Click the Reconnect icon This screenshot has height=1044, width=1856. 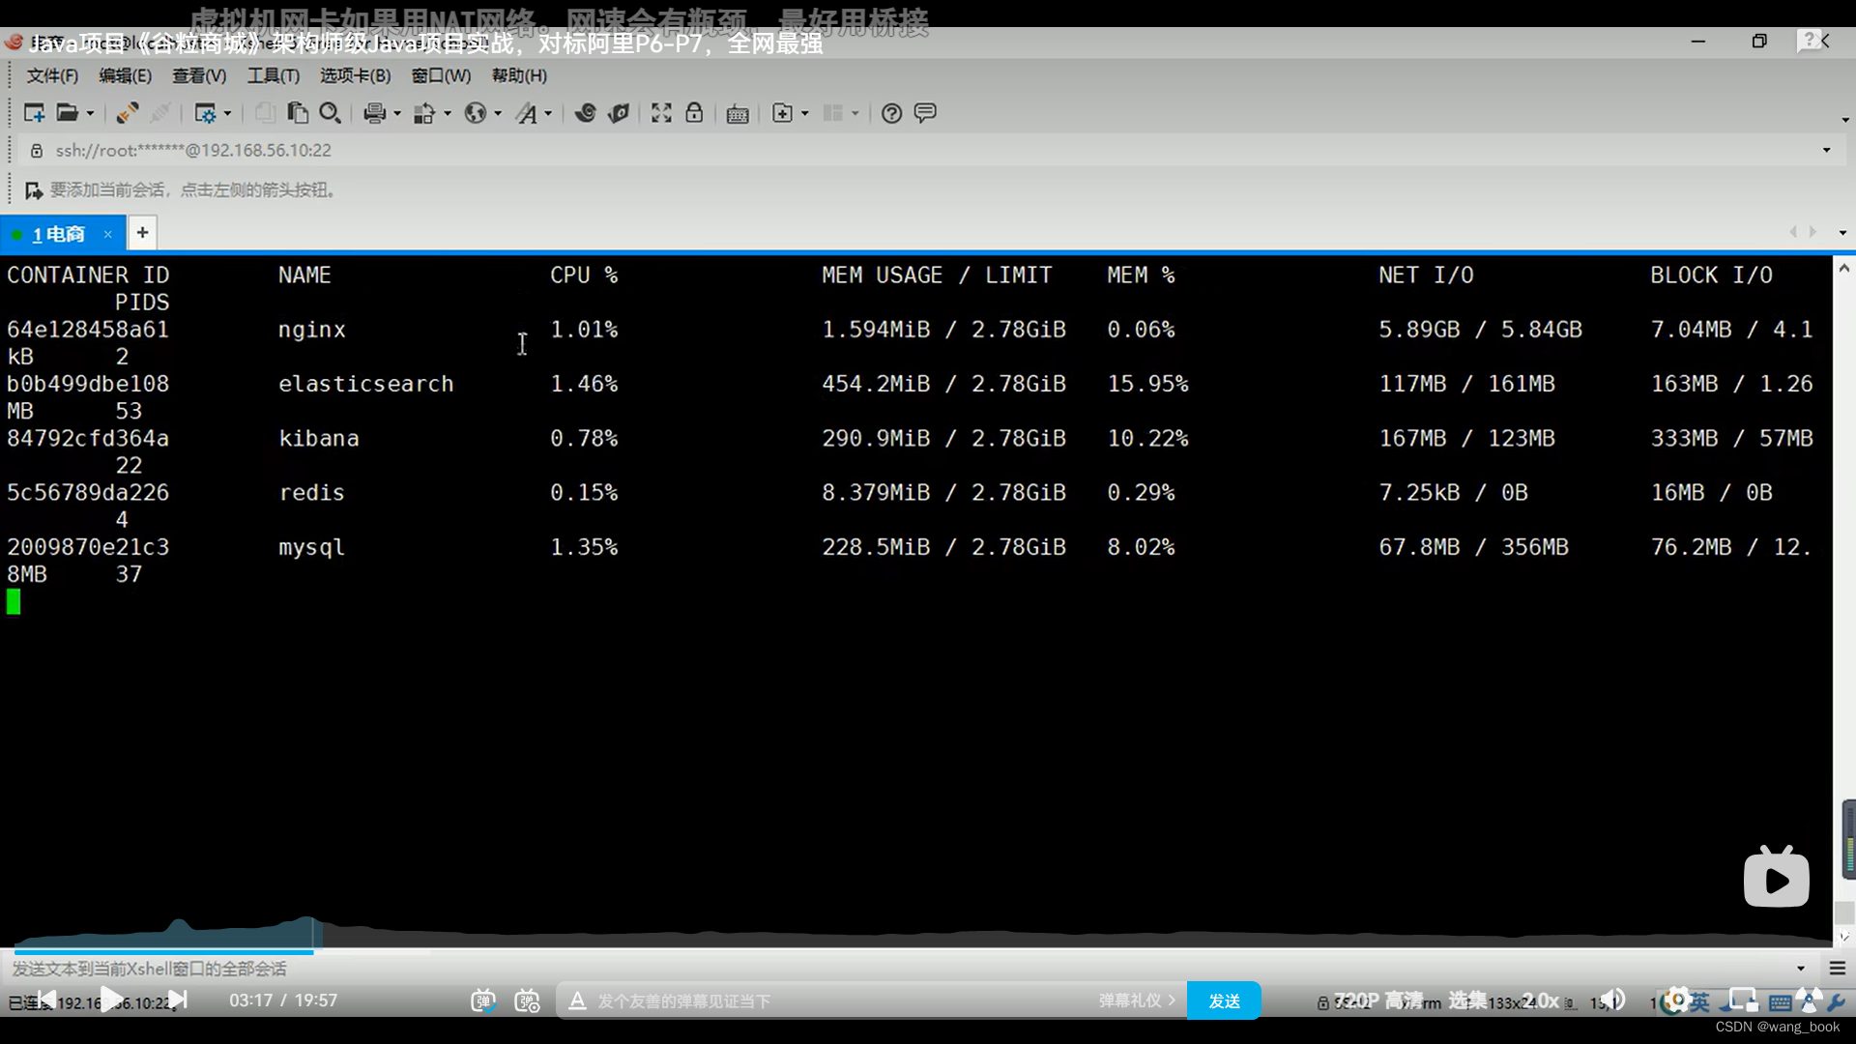pos(127,113)
